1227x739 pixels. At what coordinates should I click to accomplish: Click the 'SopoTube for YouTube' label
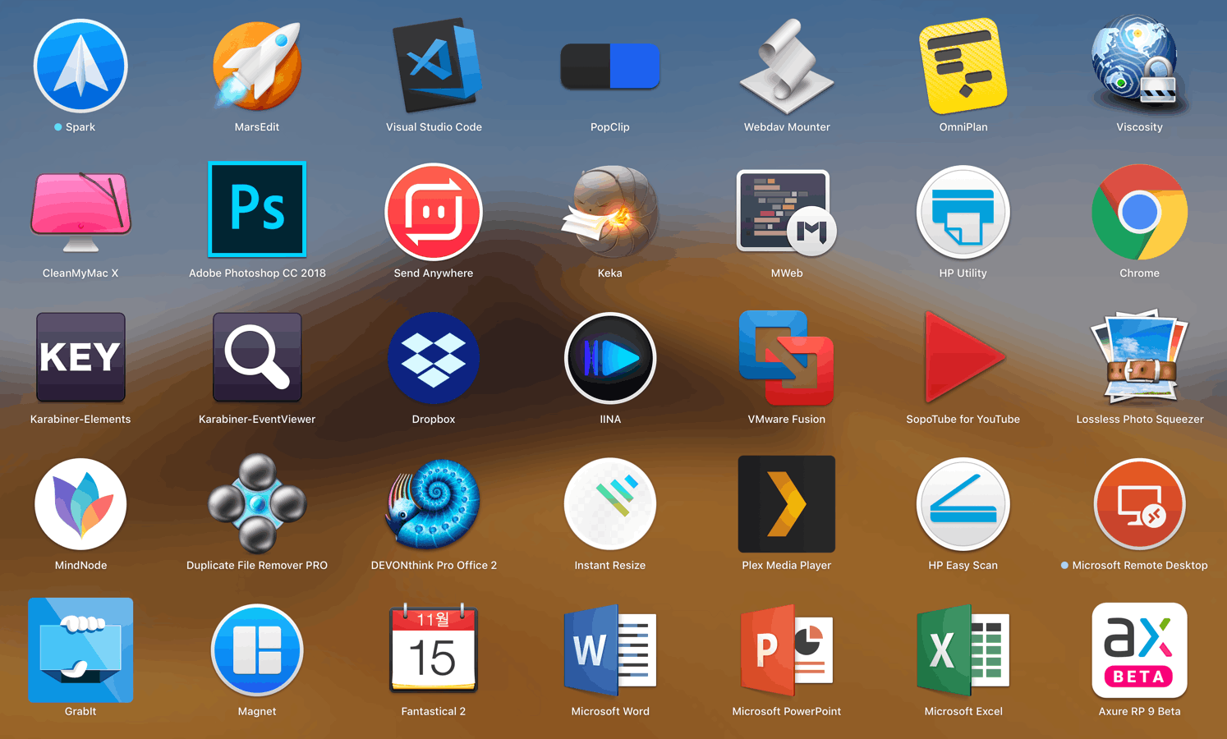[x=963, y=420]
